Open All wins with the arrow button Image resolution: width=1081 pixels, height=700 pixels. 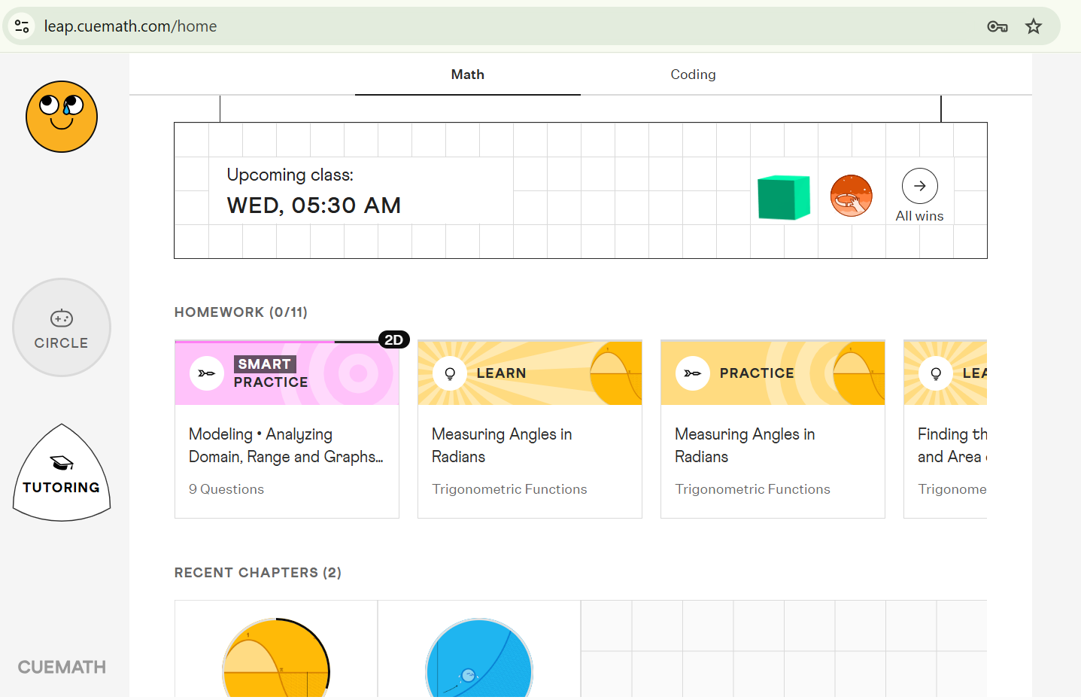coord(919,185)
